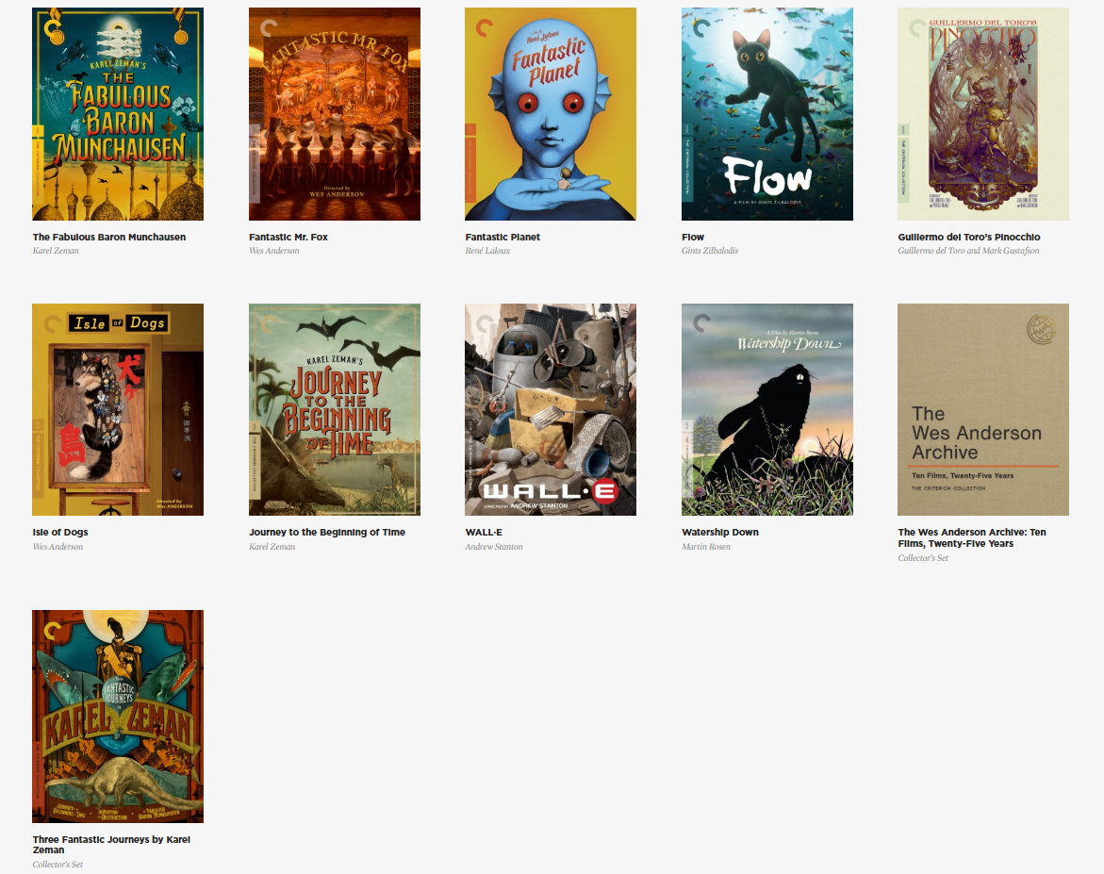
Task: Open the Flow film cover
Action: click(766, 114)
